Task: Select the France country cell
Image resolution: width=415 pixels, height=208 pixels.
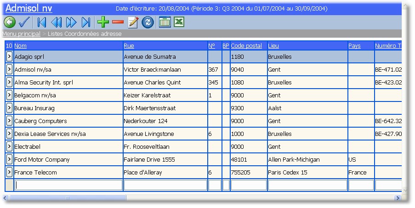Action: point(361,172)
